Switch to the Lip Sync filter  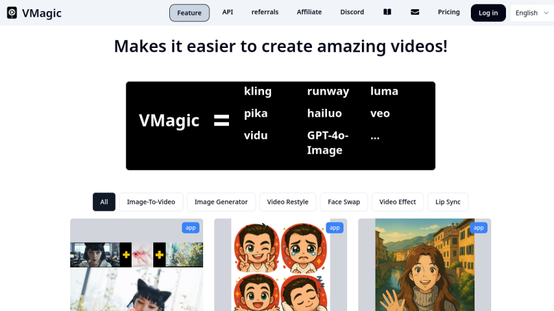(x=448, y=202)
